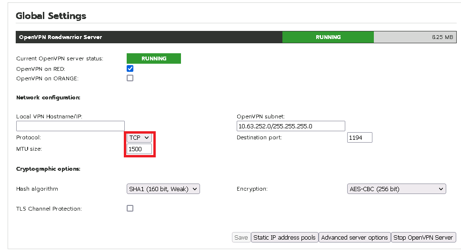Click the TLS Channel Protection label

(49, 209)
